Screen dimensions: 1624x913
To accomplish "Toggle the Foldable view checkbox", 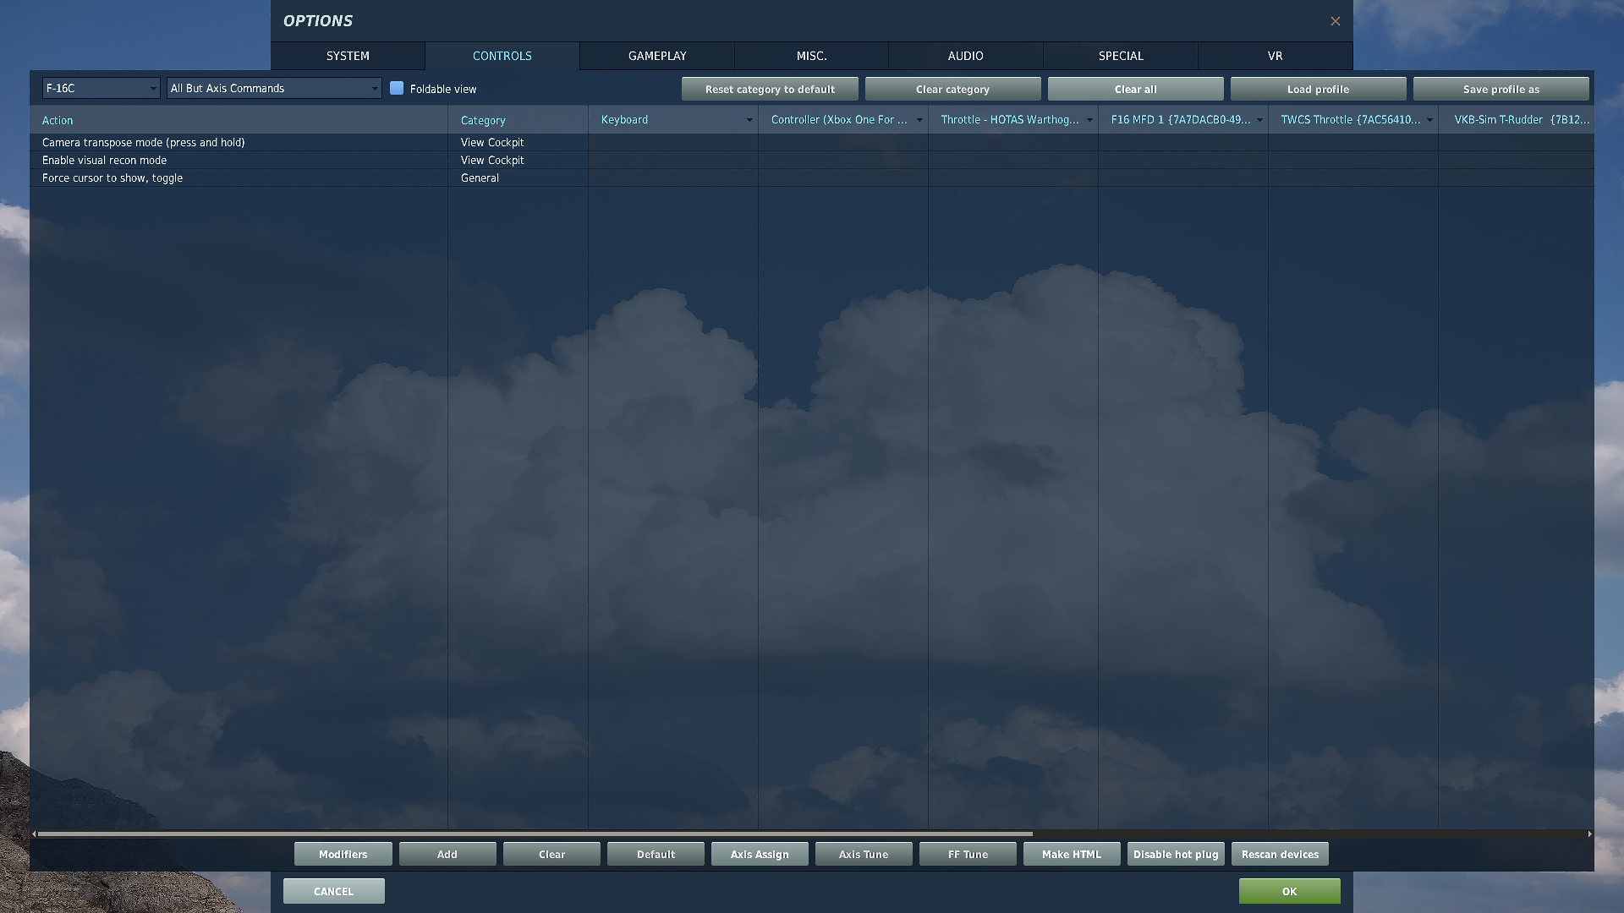I will 397,88.
